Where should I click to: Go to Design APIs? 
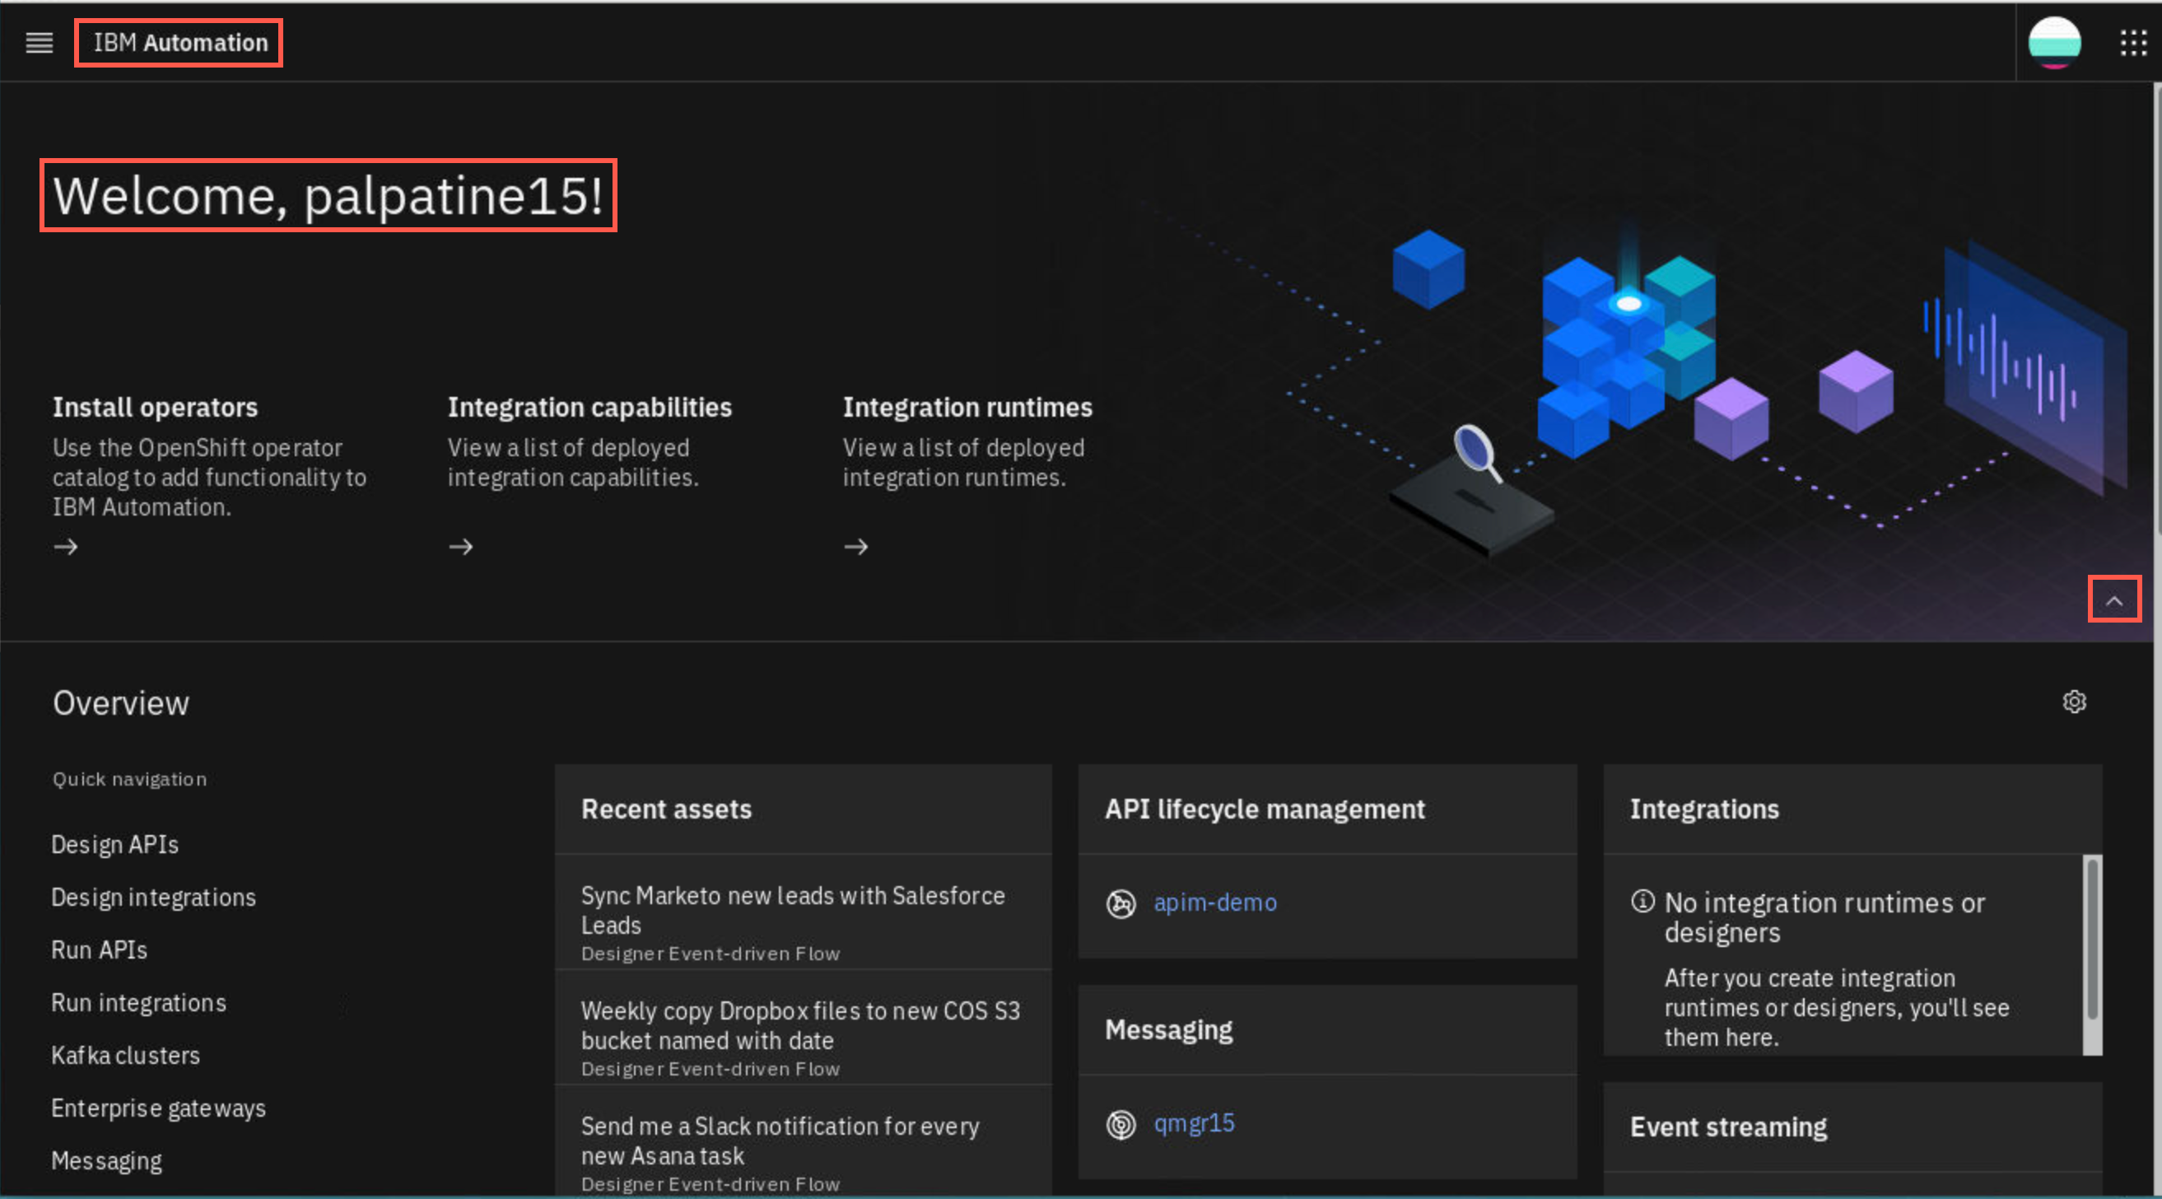pyautogui.click(x=114, y=844)
